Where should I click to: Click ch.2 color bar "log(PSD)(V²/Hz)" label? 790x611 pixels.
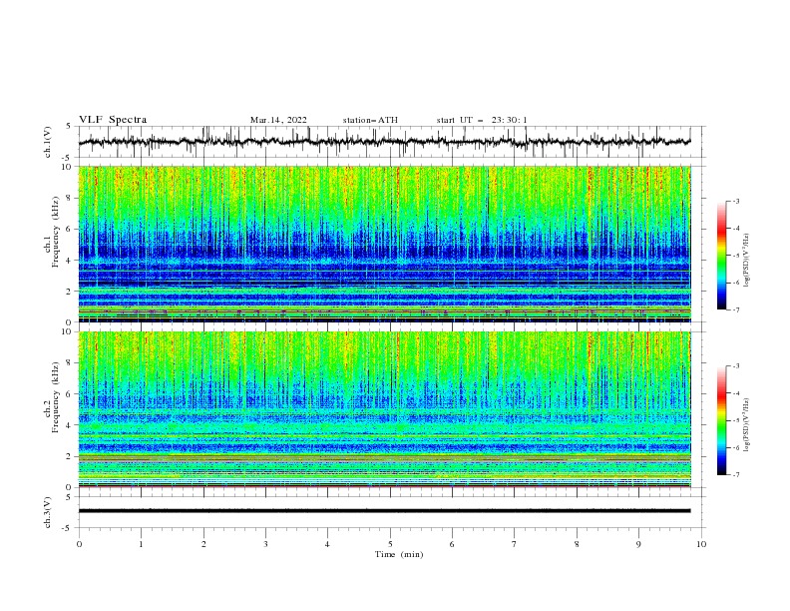coord(746,424)
